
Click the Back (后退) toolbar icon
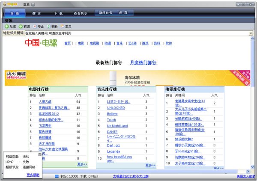click(x=6, y=27)
